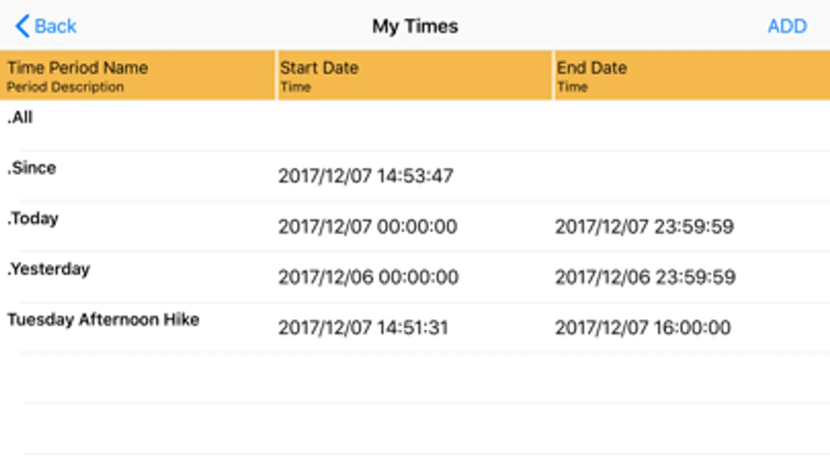Image resolution: width=830 pixels, height=467 pixels.
Task: Tap the My Times title
Action: pos(415,26)
